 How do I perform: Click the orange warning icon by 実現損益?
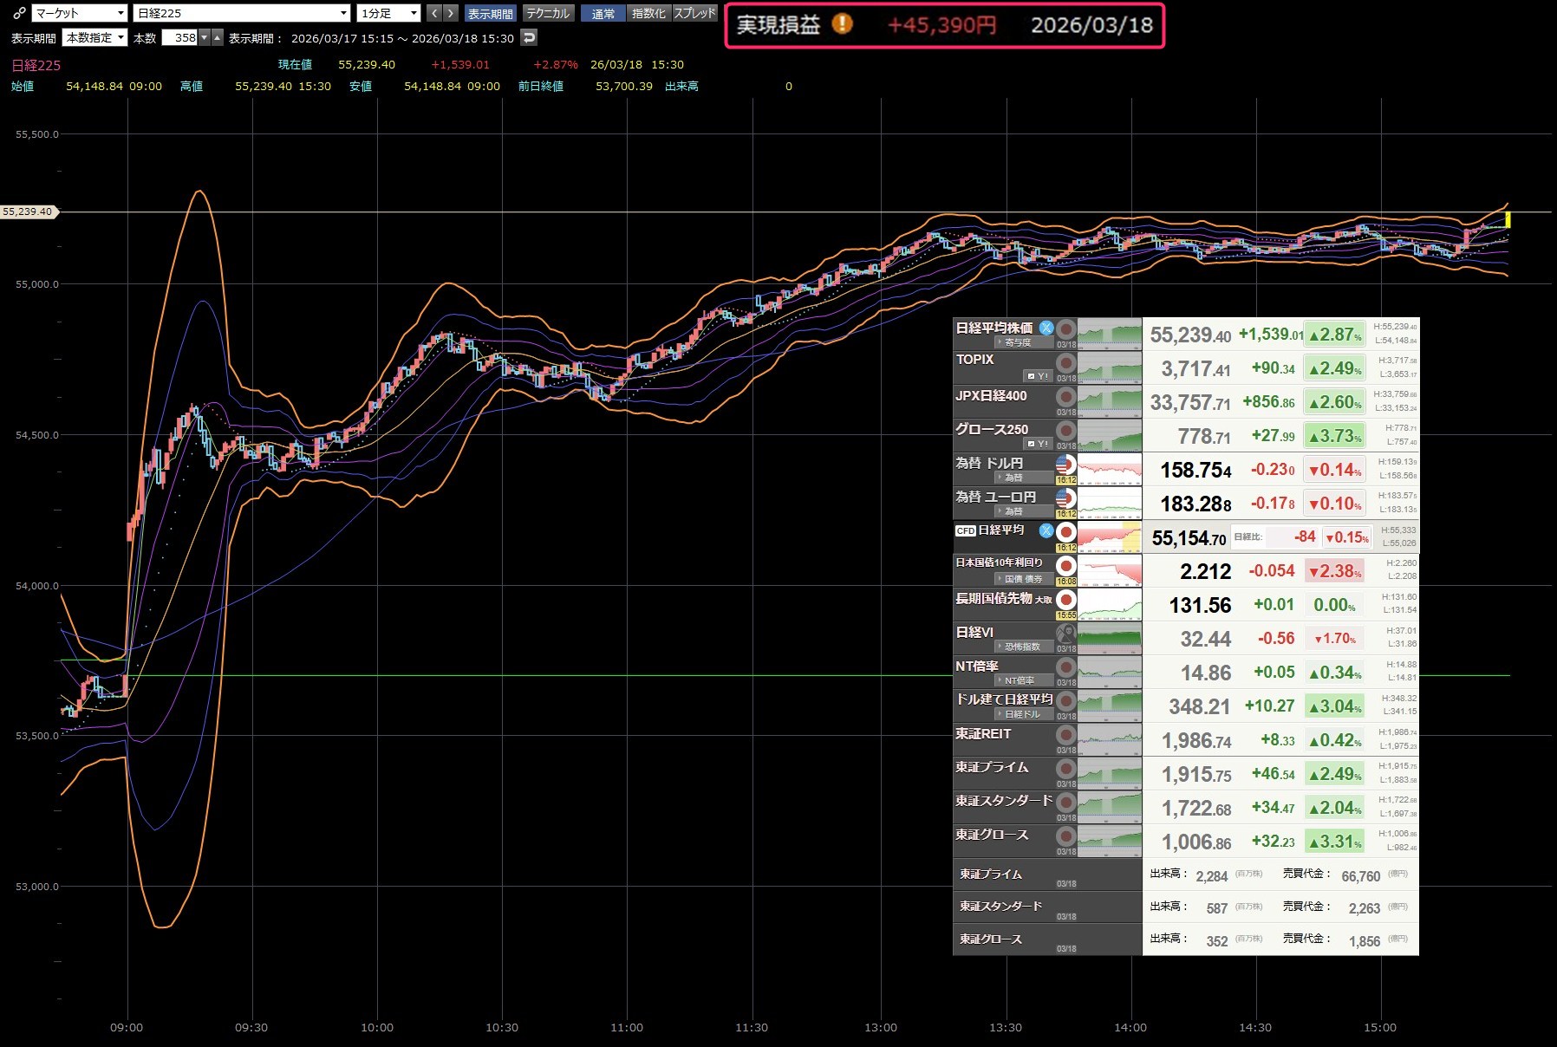pos(842,24)
